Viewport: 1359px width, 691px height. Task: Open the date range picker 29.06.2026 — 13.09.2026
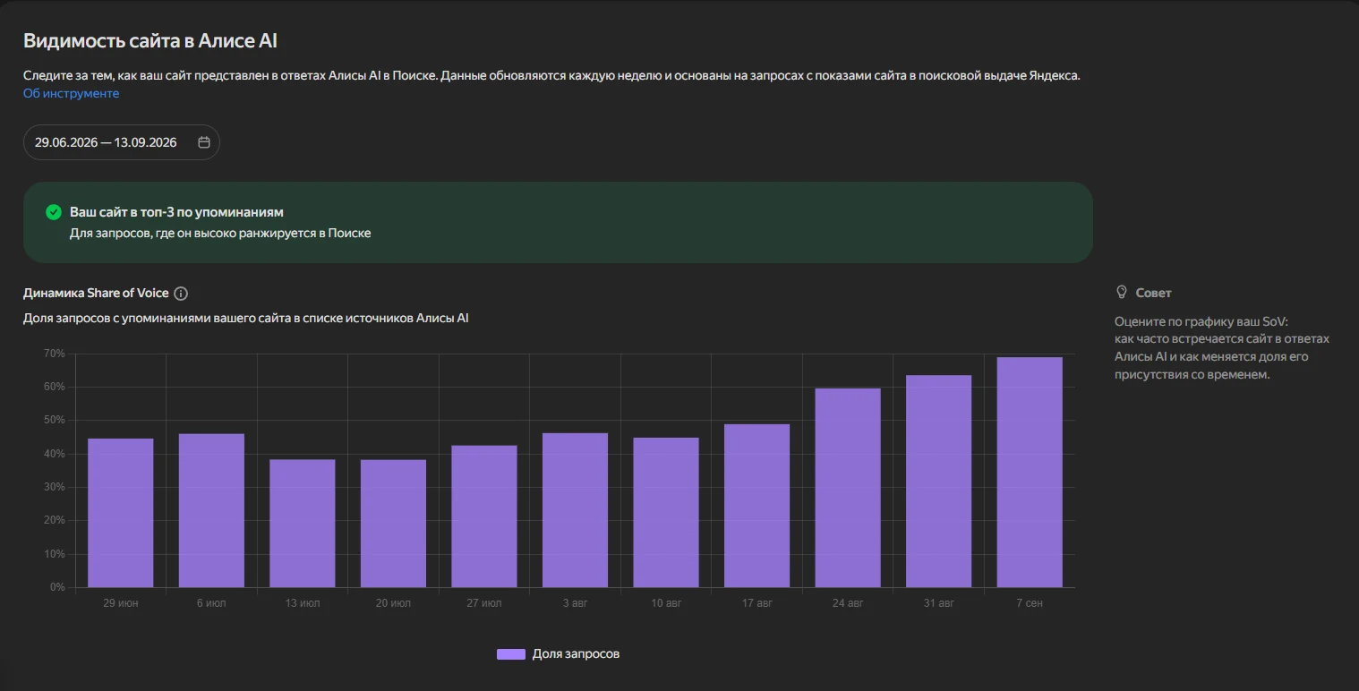click(122, 142)
